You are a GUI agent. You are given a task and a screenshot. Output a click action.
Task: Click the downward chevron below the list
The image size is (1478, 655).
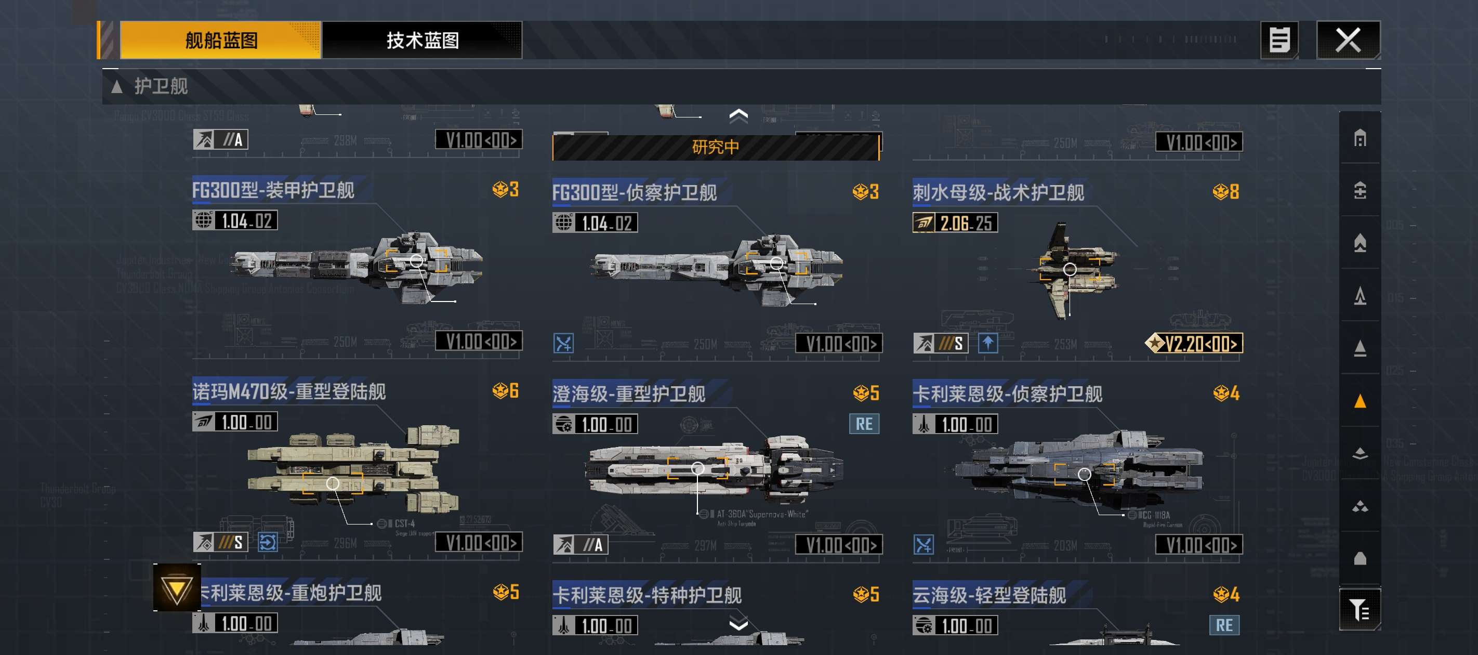[738, 624]
